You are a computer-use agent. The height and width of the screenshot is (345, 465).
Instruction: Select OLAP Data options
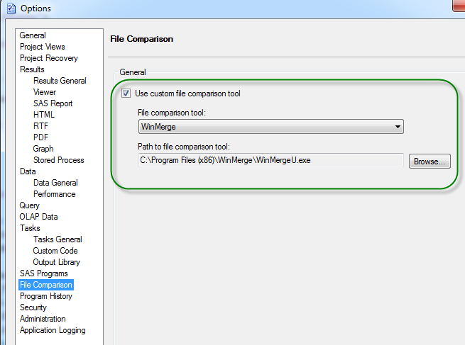[38, 217]
